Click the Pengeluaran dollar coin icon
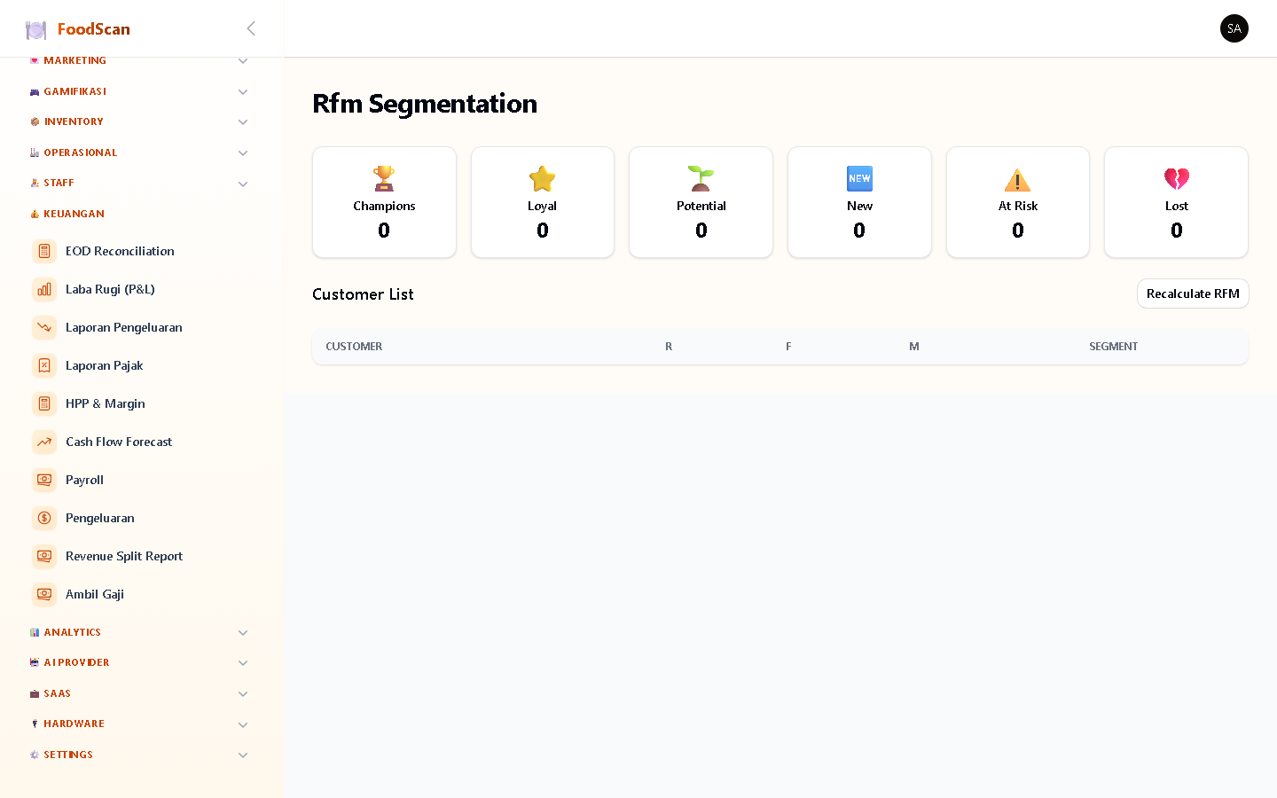This screenshot has height=798, width=1277. [x=44, y=518]
